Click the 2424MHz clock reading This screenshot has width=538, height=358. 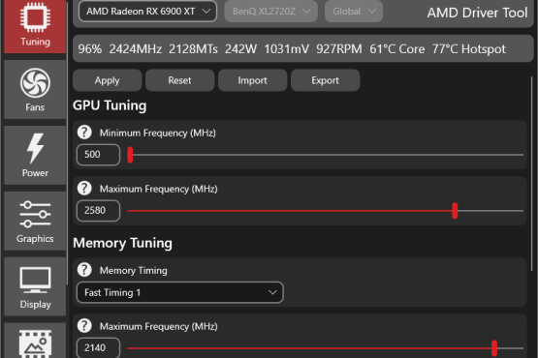pos(136,48)
